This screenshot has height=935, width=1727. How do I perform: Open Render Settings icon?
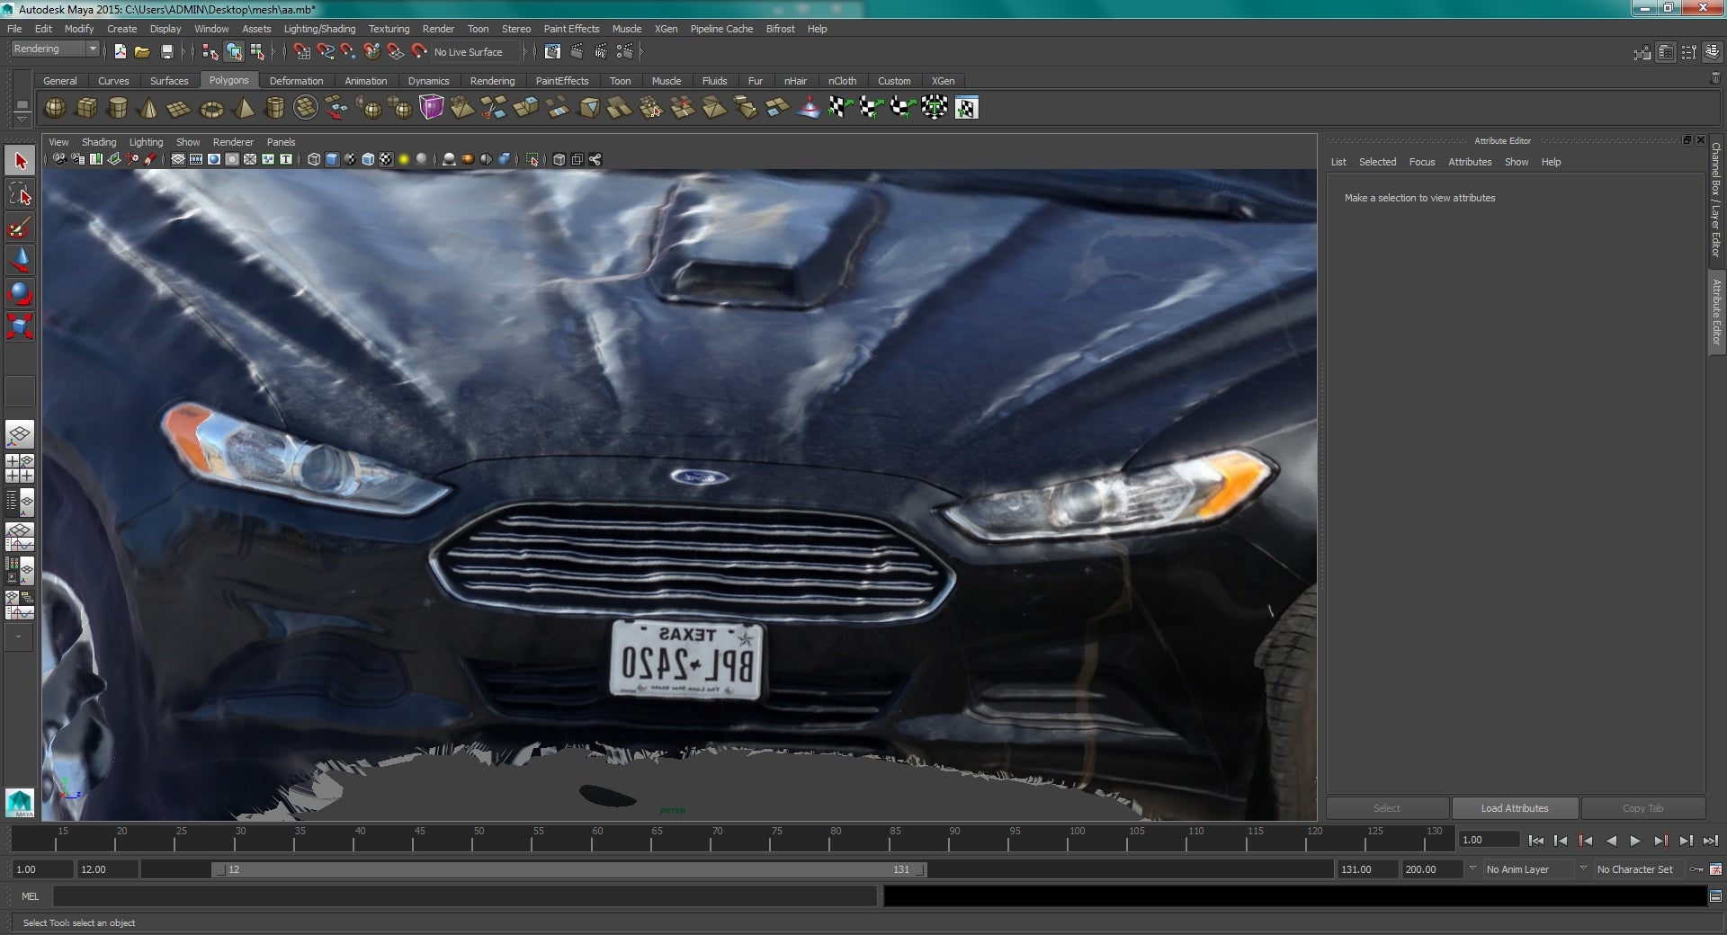(x=625, y=51)
